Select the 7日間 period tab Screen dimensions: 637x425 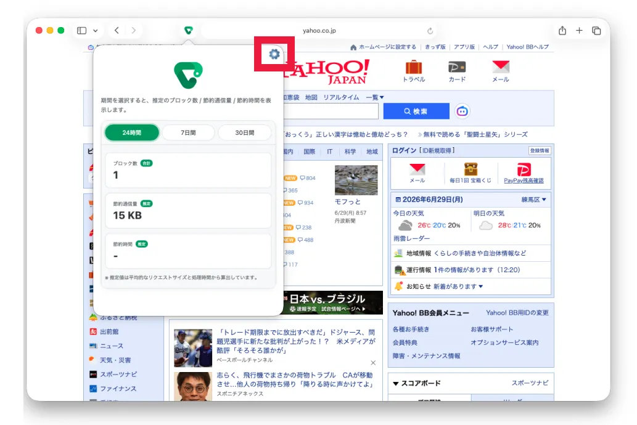point(188,133)
